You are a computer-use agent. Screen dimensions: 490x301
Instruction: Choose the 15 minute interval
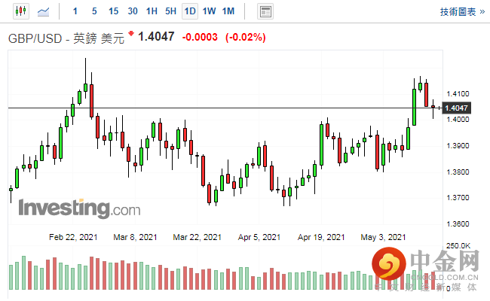[113, 11]
